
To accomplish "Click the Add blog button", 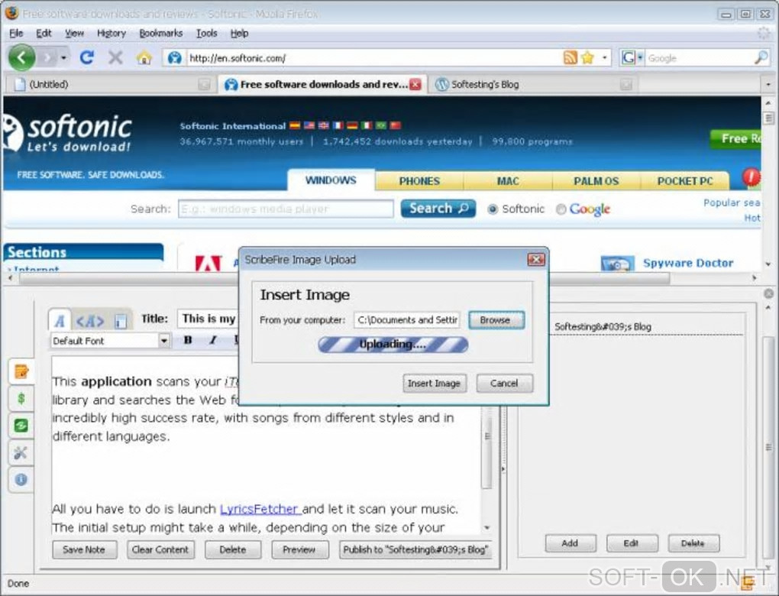I will coord(570,543).
